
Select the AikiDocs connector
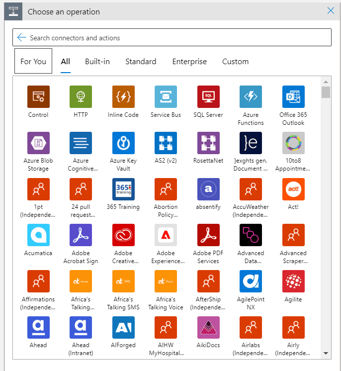208,327
